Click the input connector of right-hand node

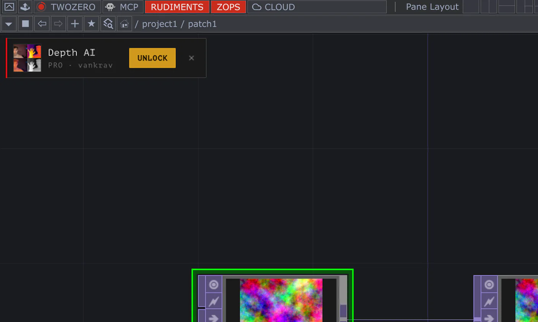477,319
